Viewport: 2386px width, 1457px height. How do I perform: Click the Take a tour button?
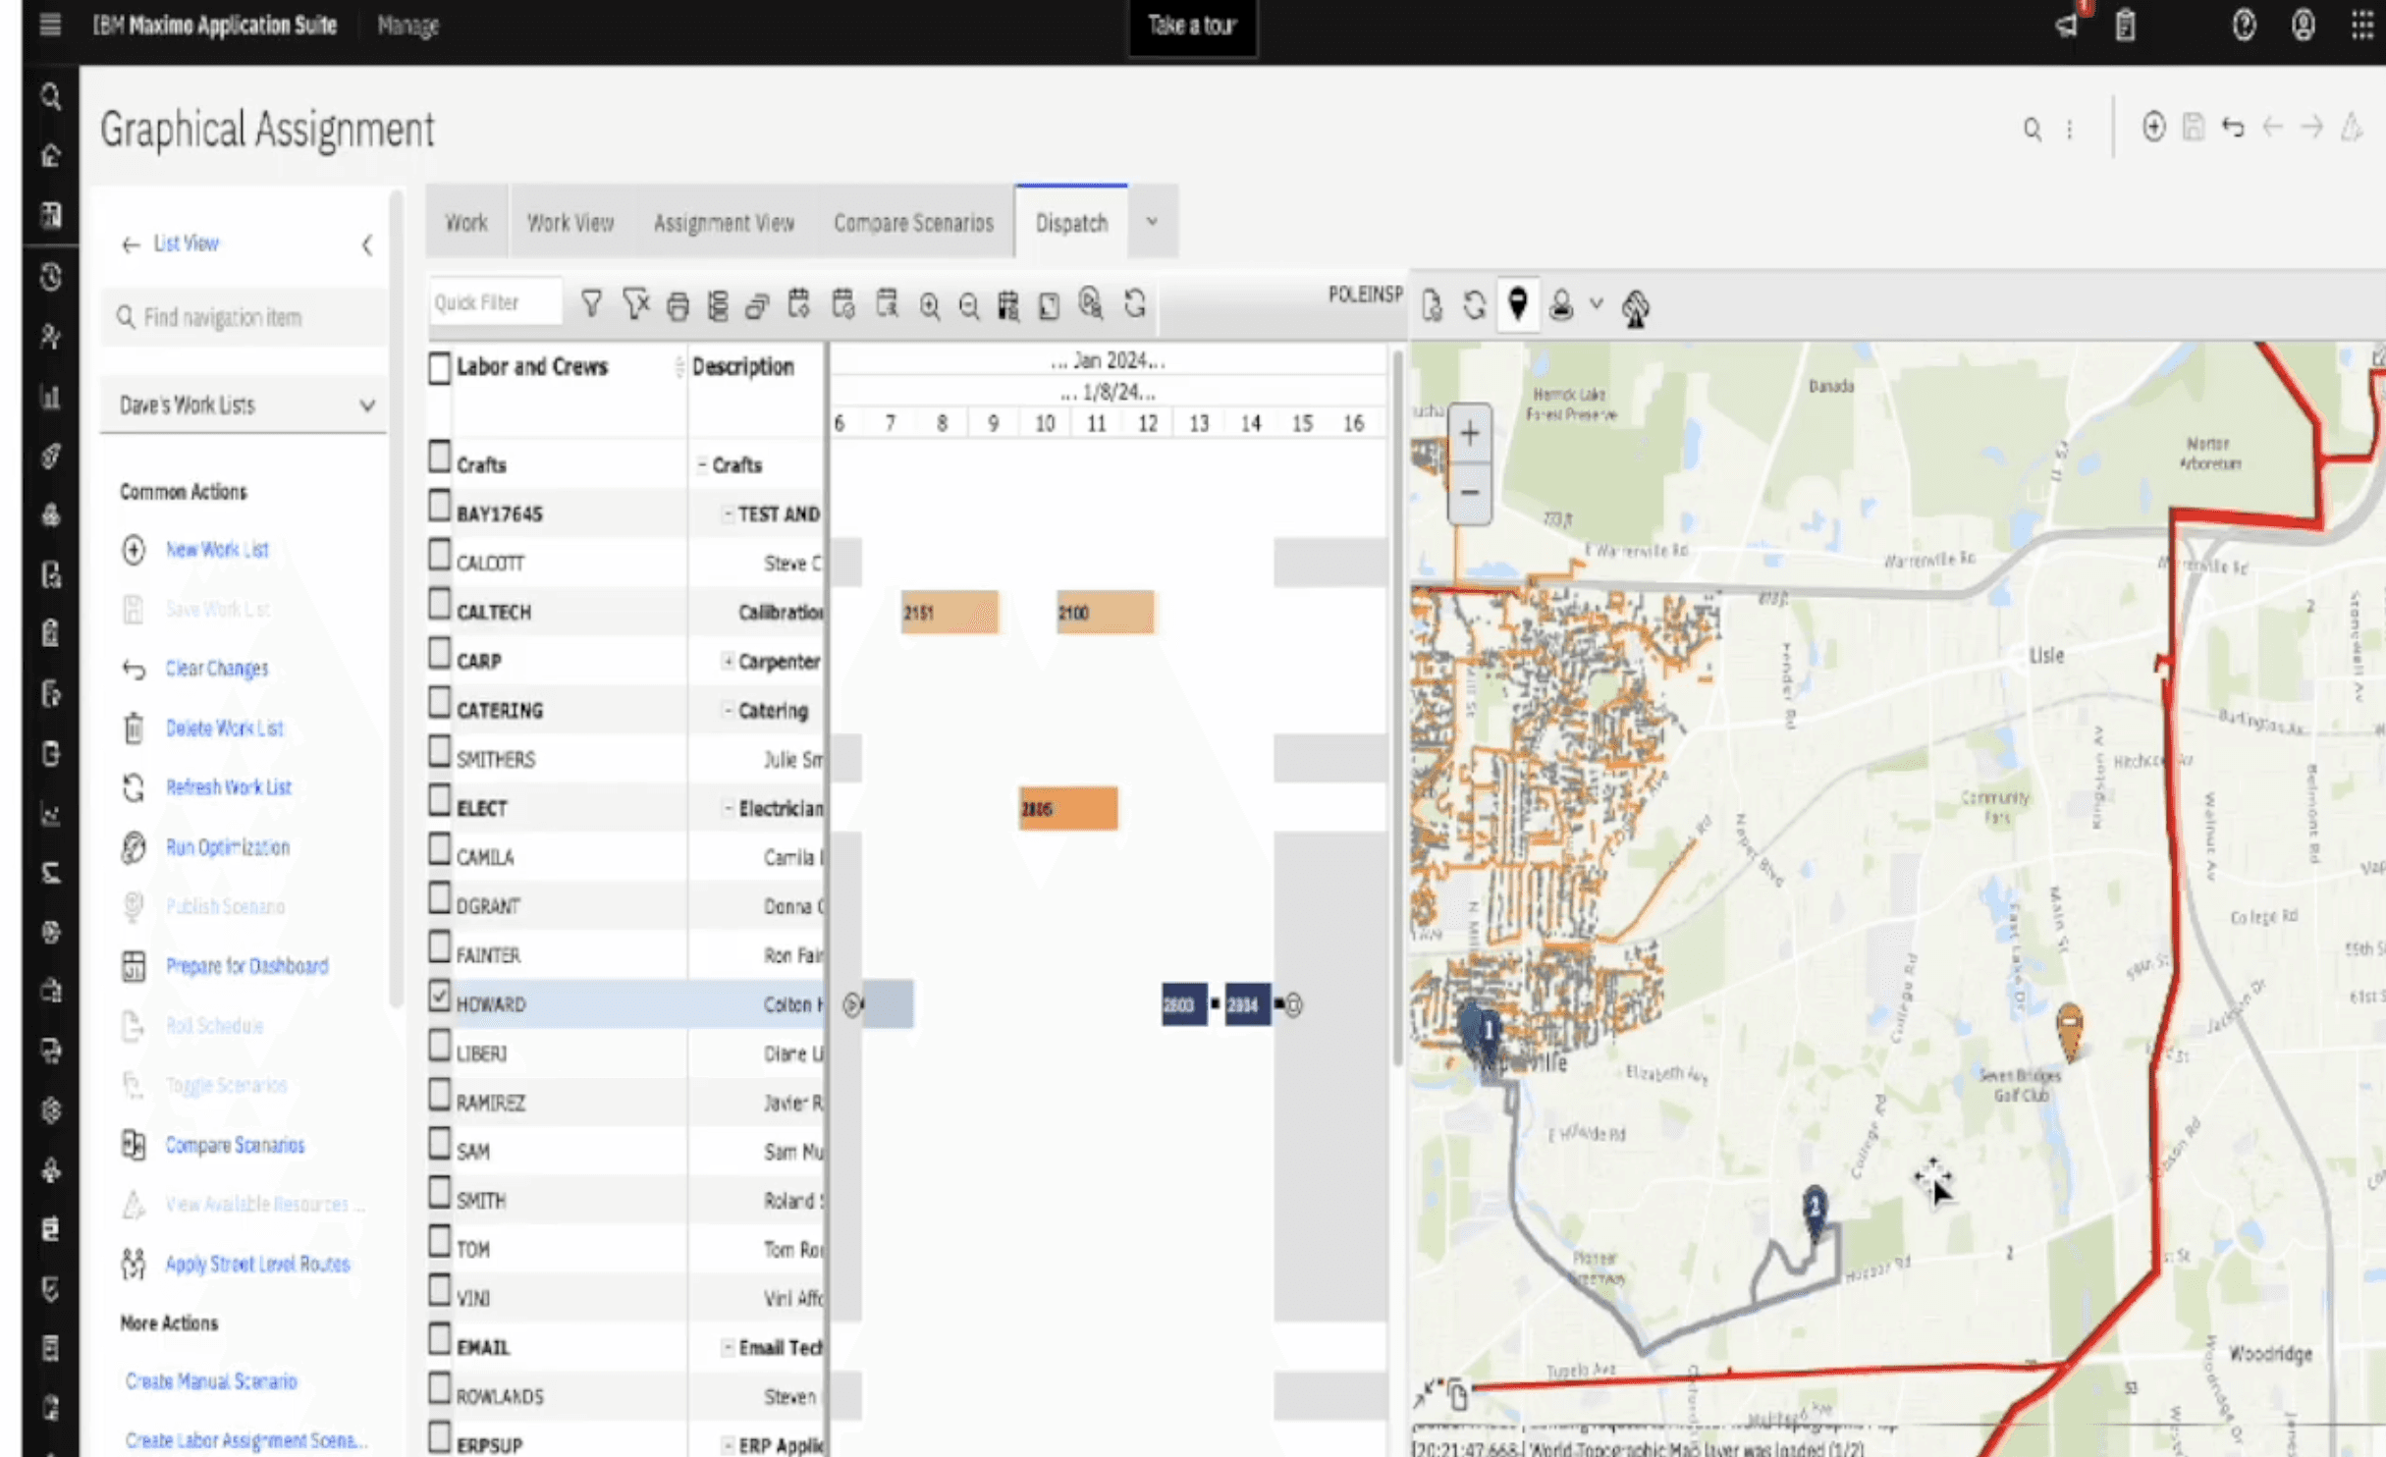click(x=1191, y=27)
